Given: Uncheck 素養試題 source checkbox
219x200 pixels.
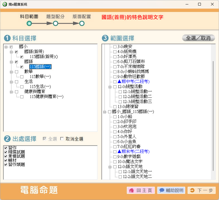Looking at the screenshot, I should point(6,156).
